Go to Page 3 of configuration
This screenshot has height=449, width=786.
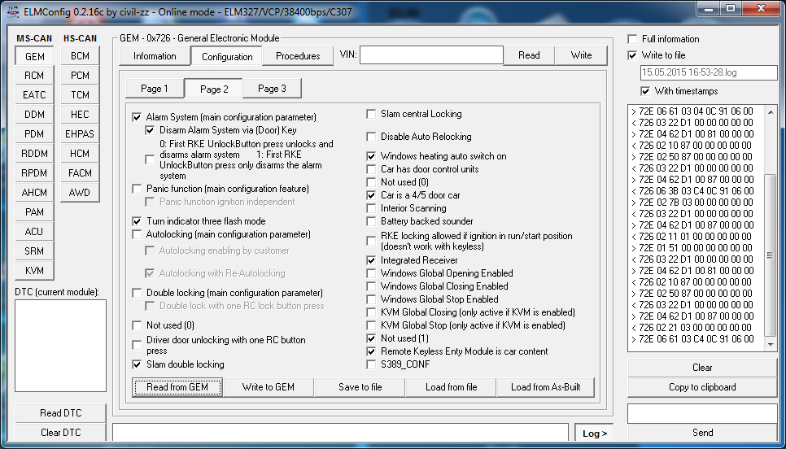(272, 89)
